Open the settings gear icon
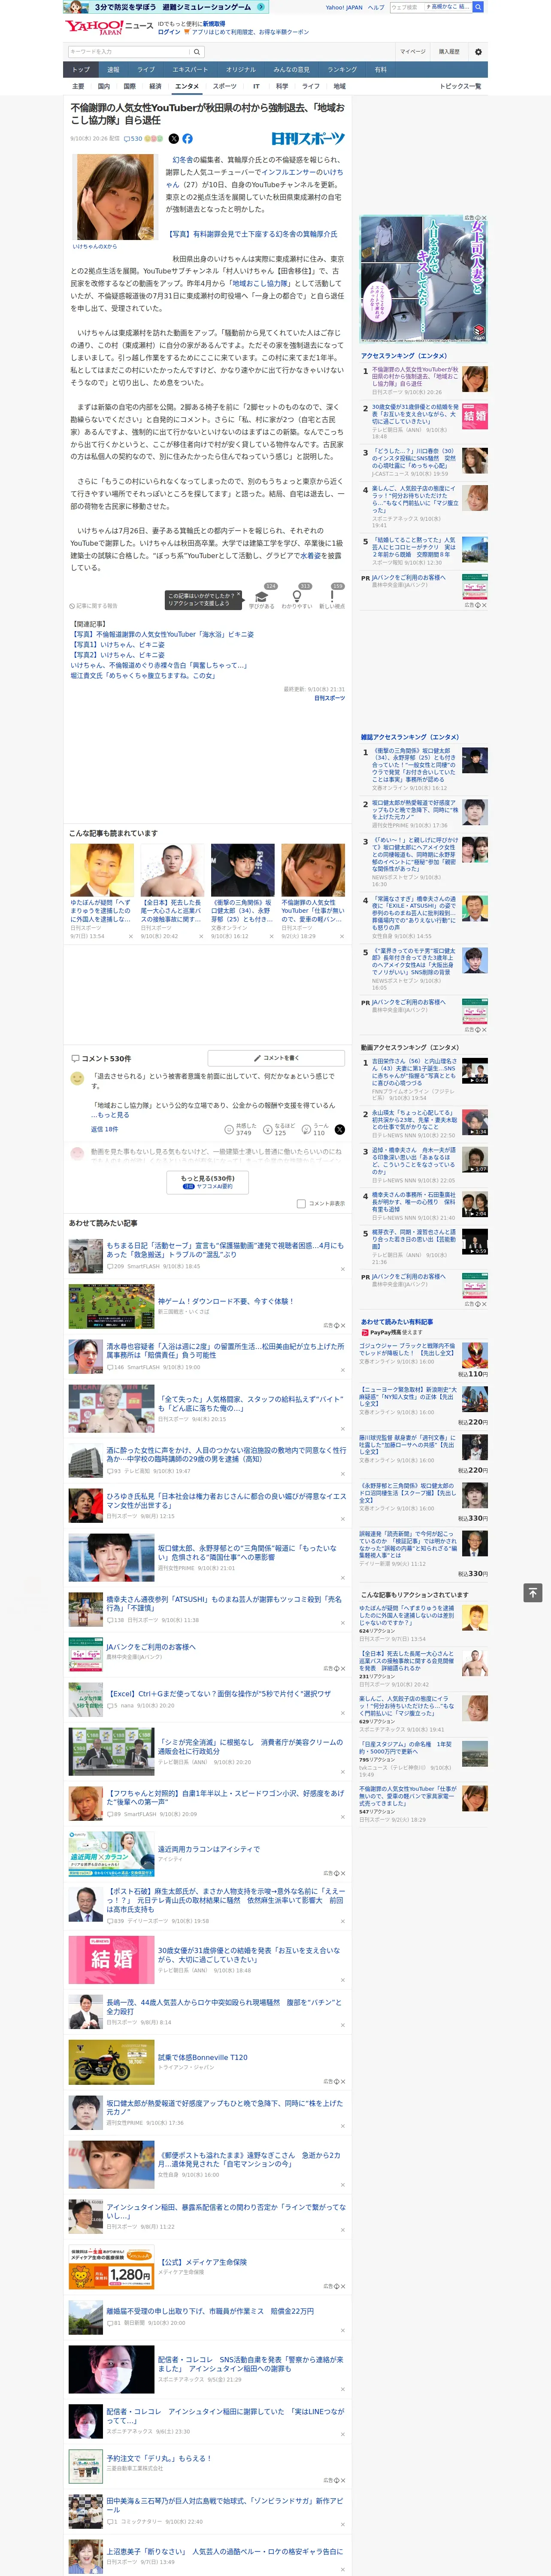551x2576 pixels. [478, 52]
